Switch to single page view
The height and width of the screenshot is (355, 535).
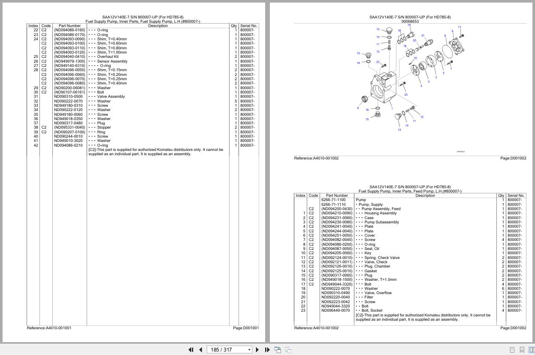pyautogui.click(x=512, y=350)
